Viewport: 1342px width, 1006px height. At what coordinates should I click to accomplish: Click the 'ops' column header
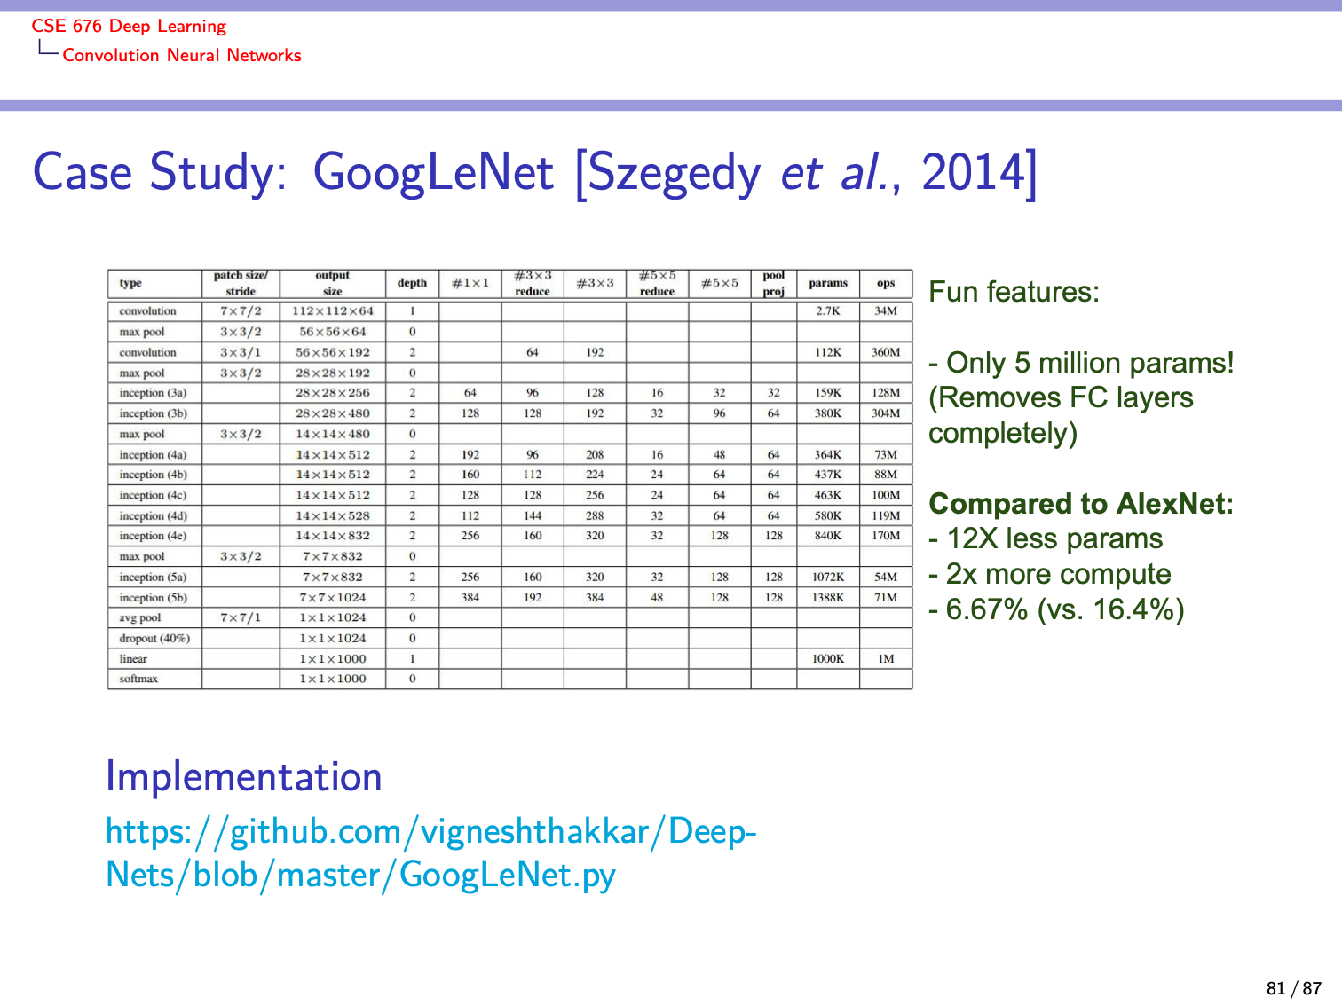point(886,283)
